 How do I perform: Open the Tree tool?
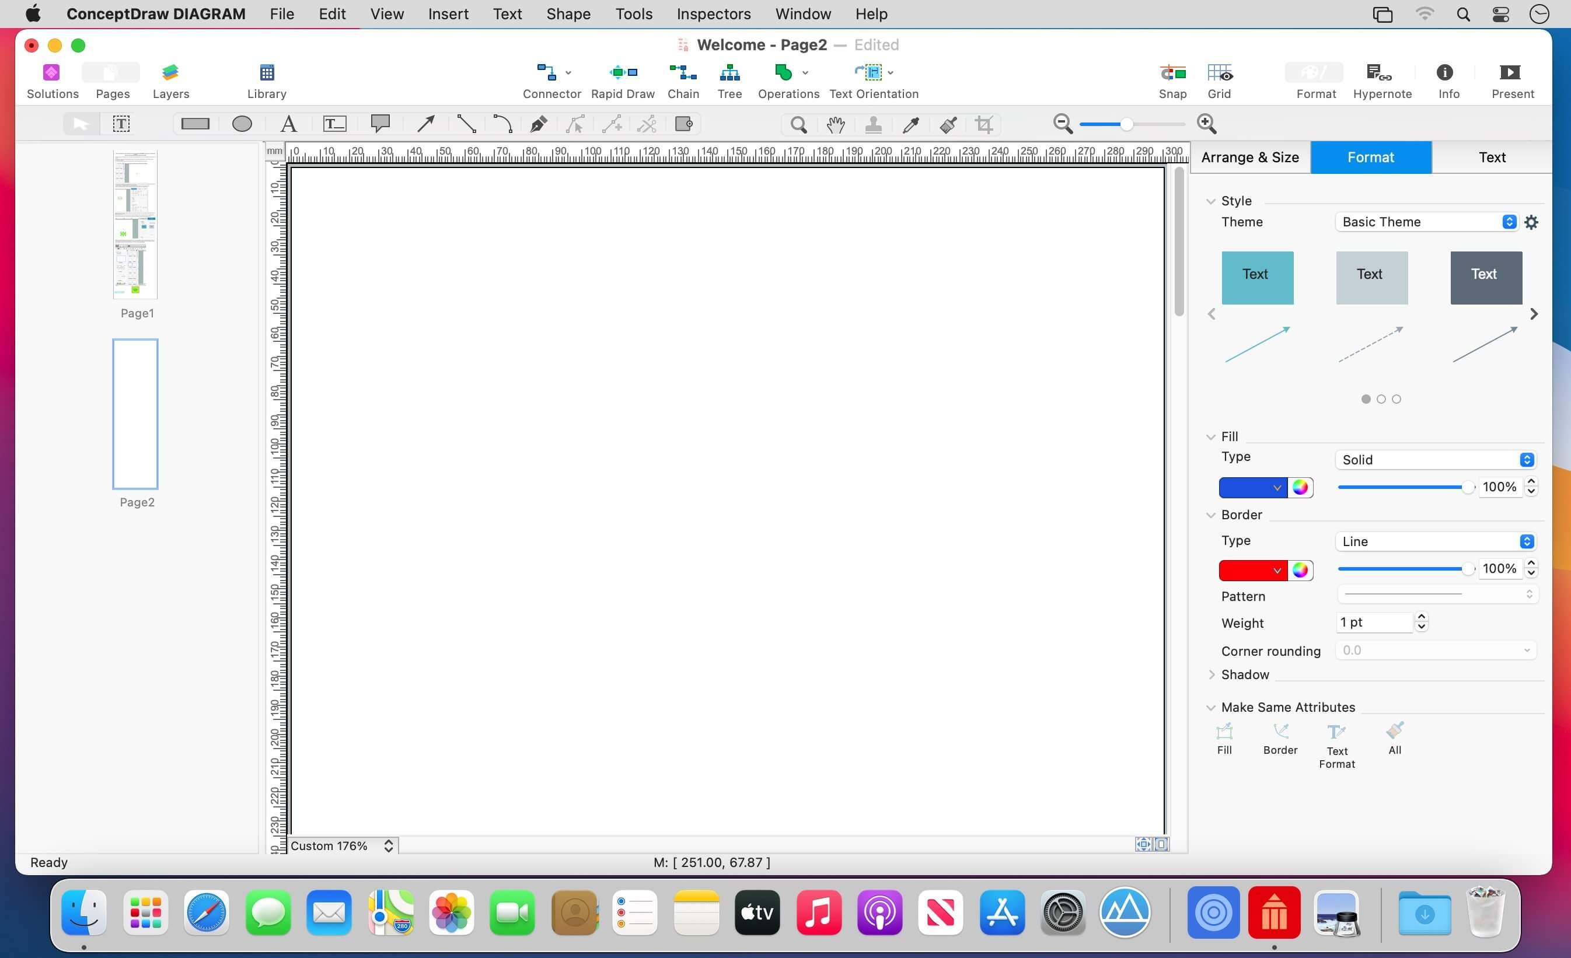[x=729, y=81]
